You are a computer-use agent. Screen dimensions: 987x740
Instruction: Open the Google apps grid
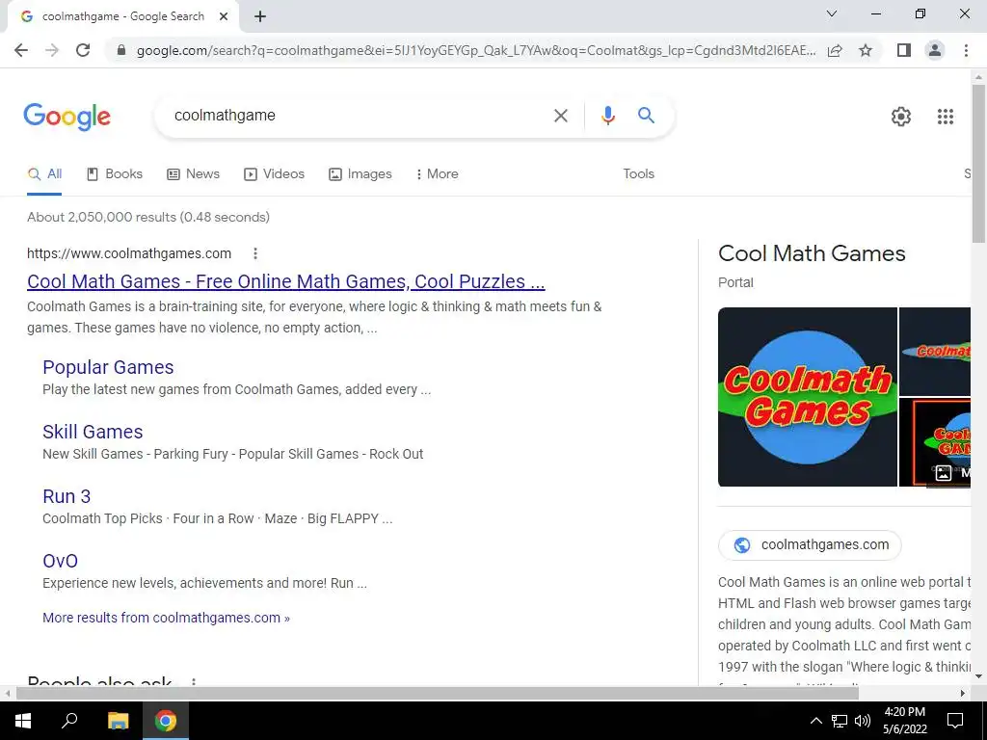click(945, 117)
